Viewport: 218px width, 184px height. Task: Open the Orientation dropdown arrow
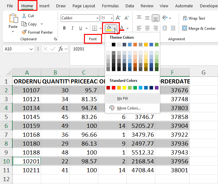pos(170,18)
